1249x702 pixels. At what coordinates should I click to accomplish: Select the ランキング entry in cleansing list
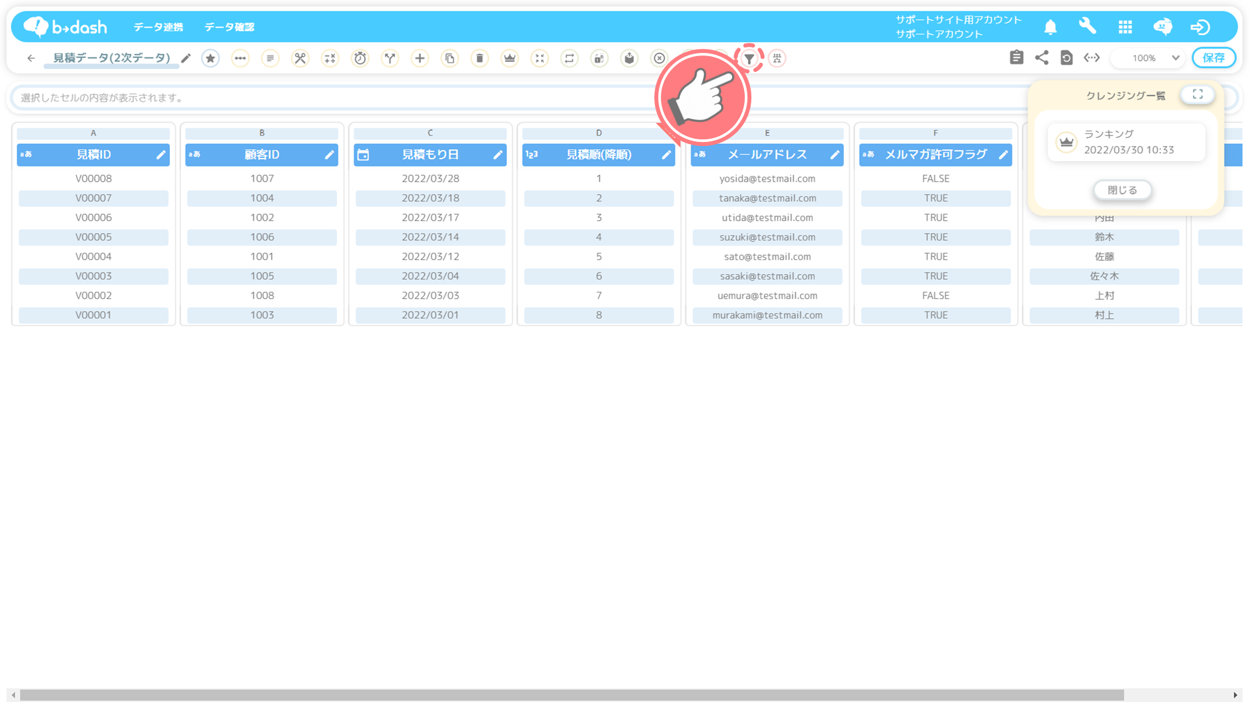point(1126,142)
